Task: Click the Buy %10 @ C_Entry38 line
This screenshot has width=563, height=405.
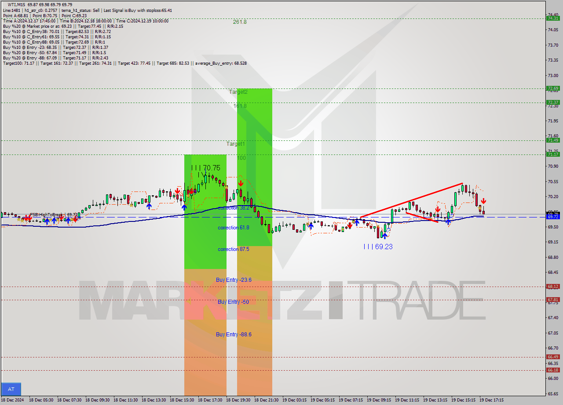Action: tap(57, 31)
